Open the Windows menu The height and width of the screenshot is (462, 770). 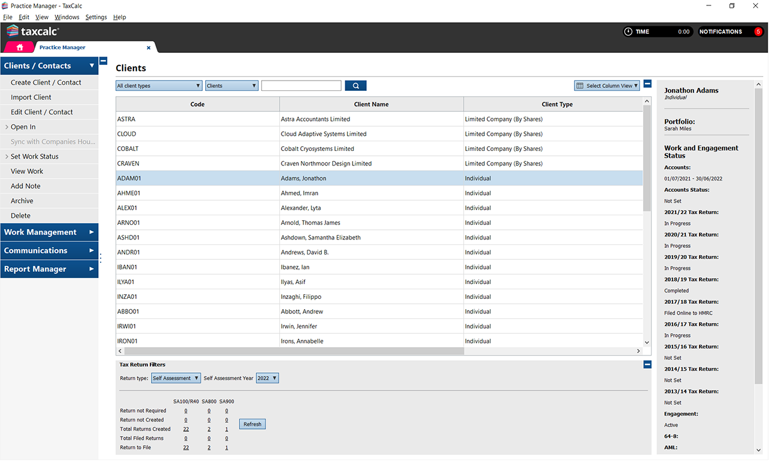pyautogui.click(x=67, y=17)
